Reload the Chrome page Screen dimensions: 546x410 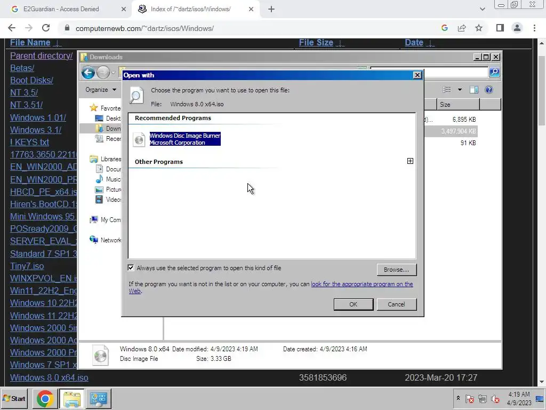pos(46,28)
